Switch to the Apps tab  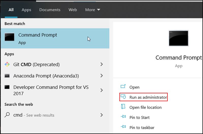tap(26, 10)
